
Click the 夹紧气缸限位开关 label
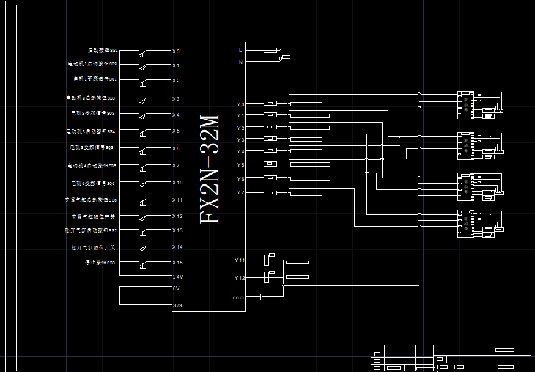point(94,216)
